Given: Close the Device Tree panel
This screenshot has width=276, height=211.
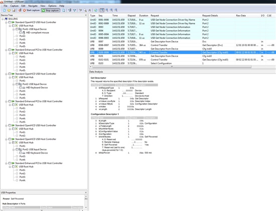Looking at the screenshot, I should [x=86, y=15].
